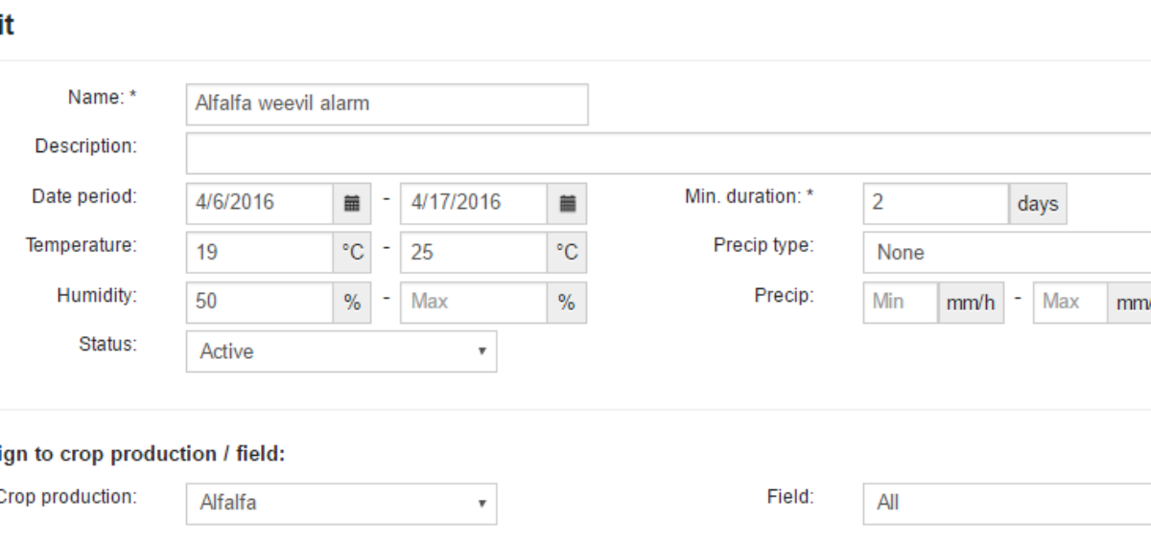Viewport: 1151px width, 541px height.
Task: Click minimum humidity field showing 50
Action: [260, 302]
